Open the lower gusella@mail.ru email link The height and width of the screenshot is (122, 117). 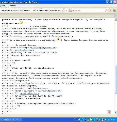[x=29, y=93]
